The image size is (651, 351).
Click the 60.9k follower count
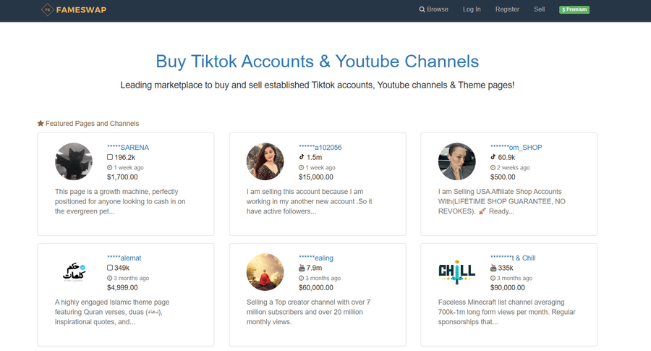506,158
